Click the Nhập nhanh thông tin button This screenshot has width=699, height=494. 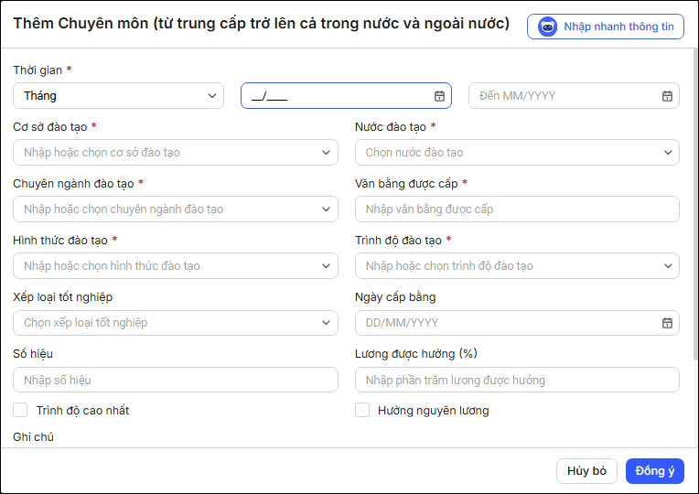tap(606, 27)
